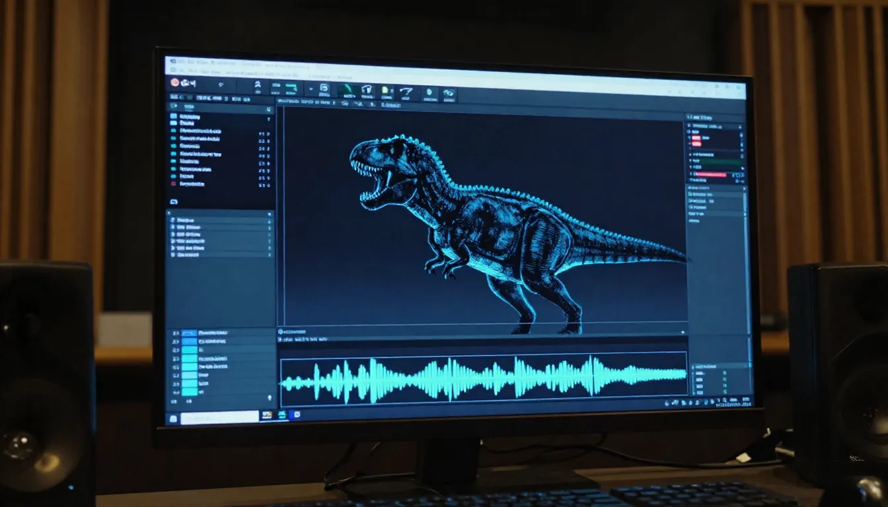Expand the arrow on the upper-left panel header
Image resolution: width=888 pixels, height=507 pixels.
pyautogui.click(x=268, y=110)
